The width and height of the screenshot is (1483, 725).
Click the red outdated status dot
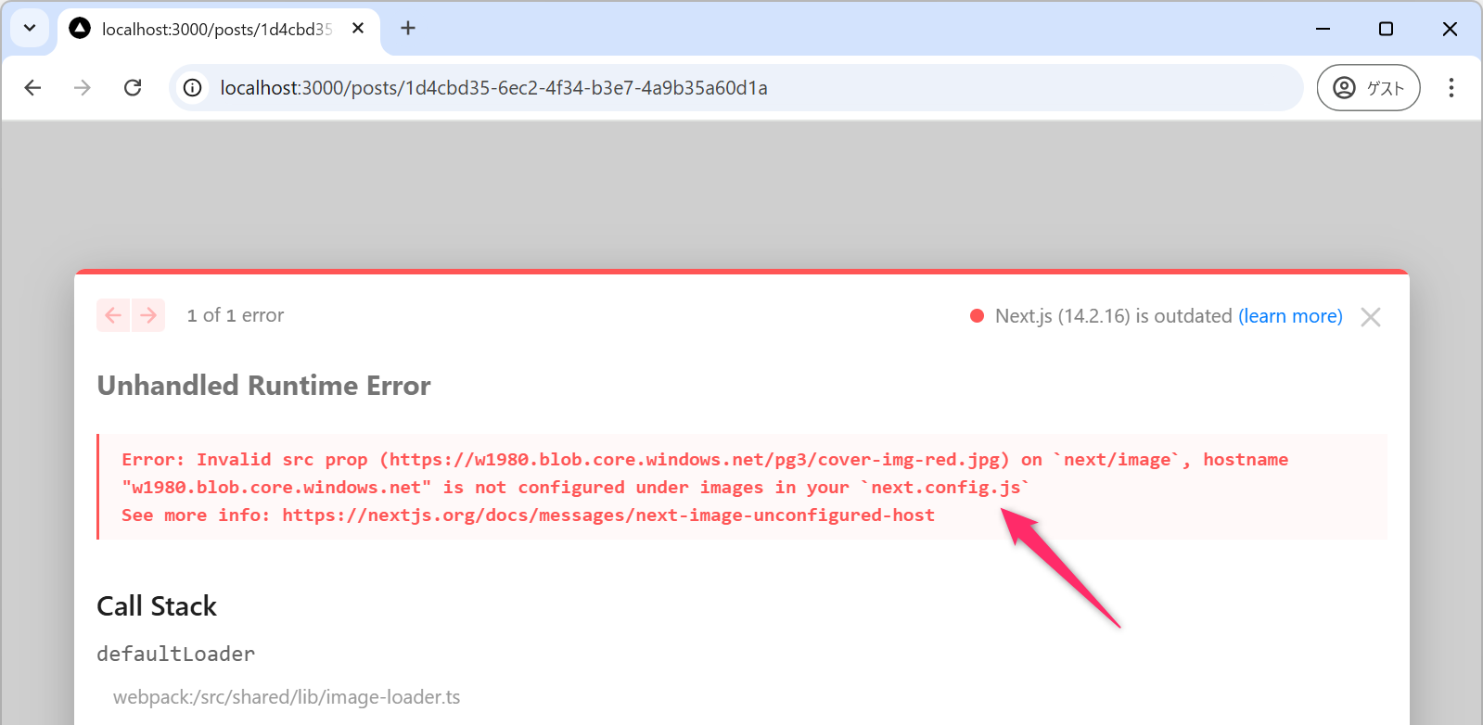coord(977,316)
